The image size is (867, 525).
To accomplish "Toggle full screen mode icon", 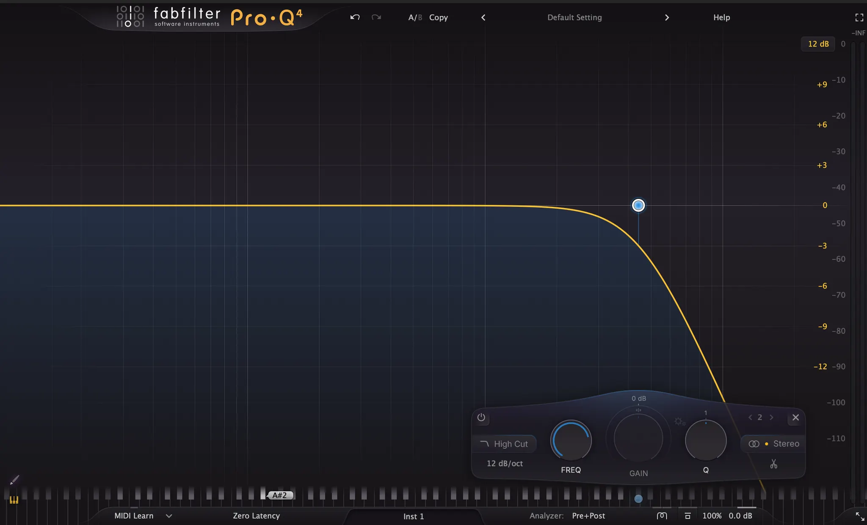I will pos(859,17).
